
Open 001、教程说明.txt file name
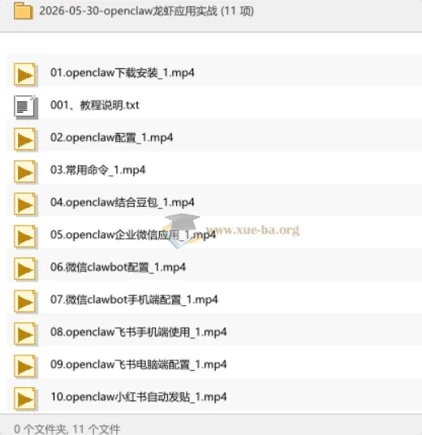(95, 106)
